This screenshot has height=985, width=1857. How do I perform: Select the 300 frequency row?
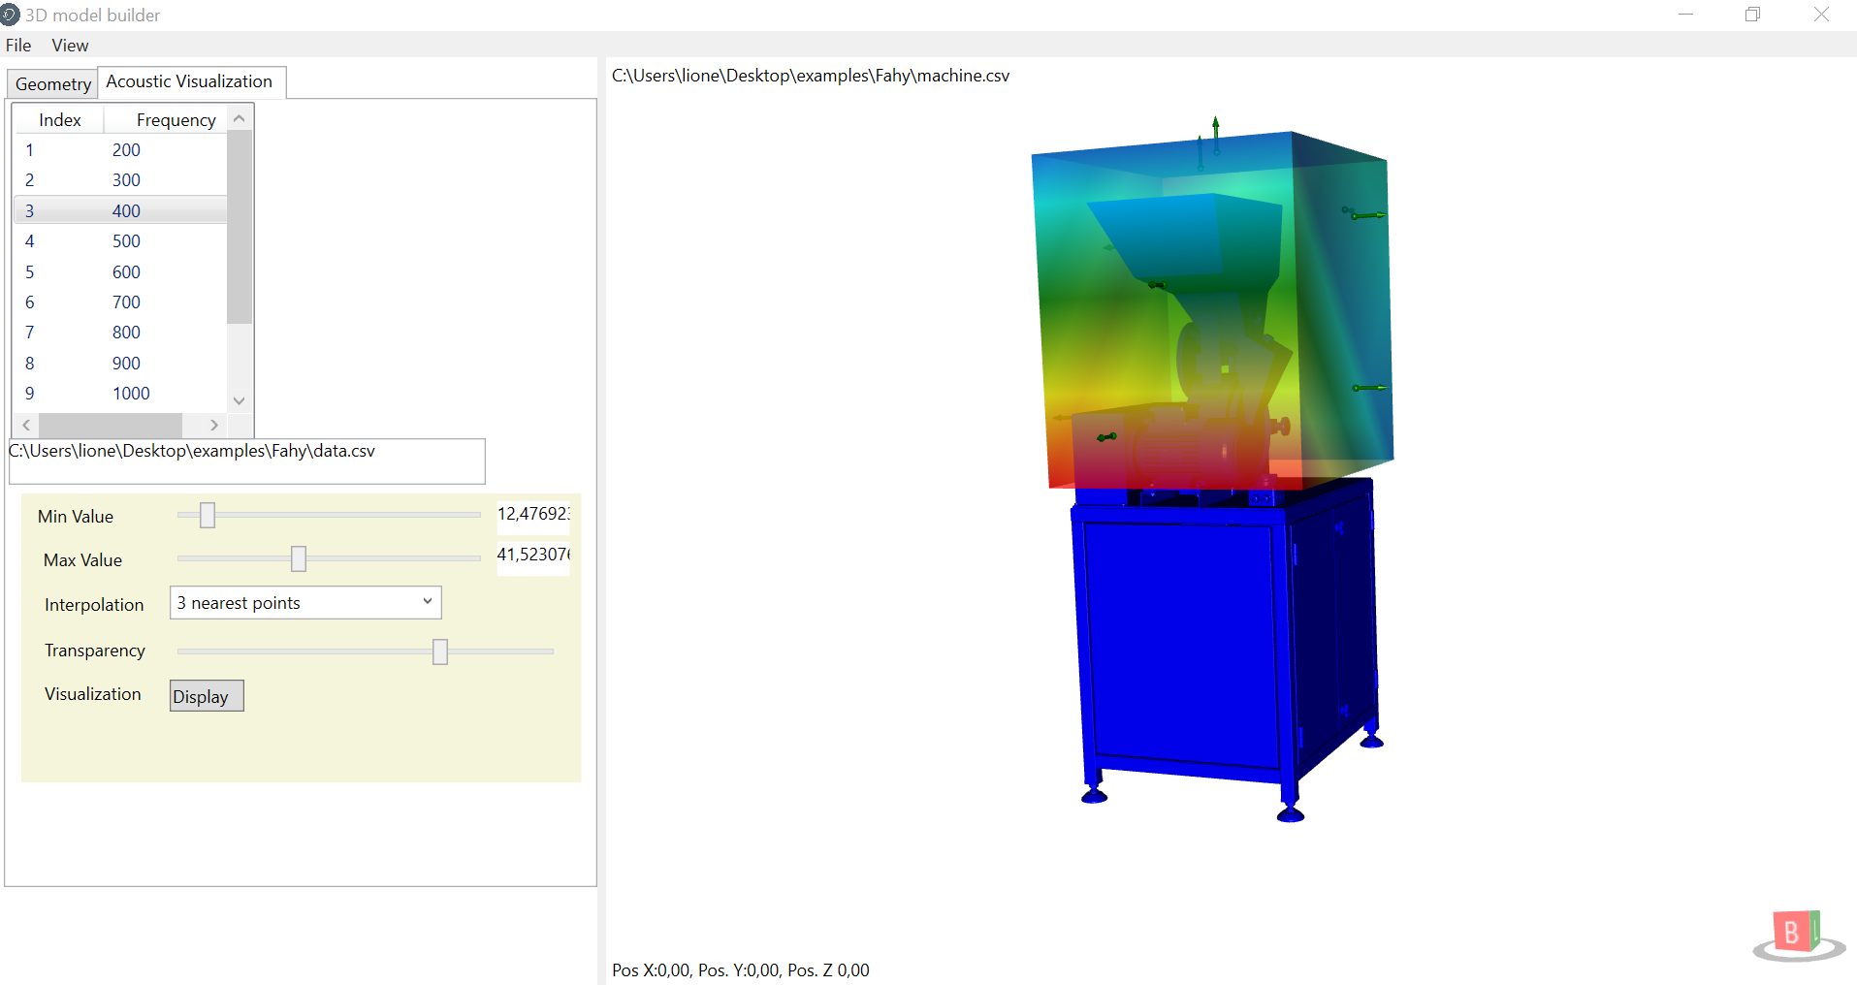tap(120, 180)
